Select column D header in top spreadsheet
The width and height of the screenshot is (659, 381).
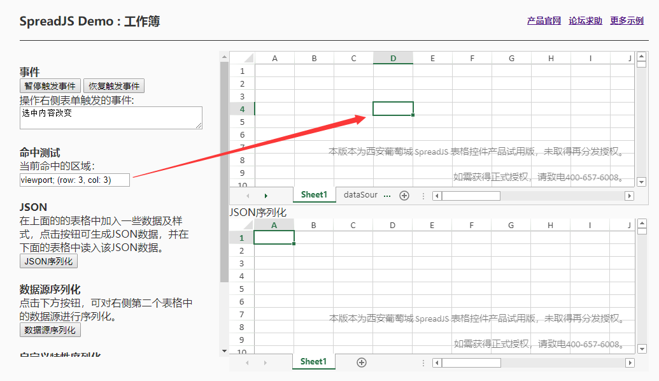coord(393,58)
